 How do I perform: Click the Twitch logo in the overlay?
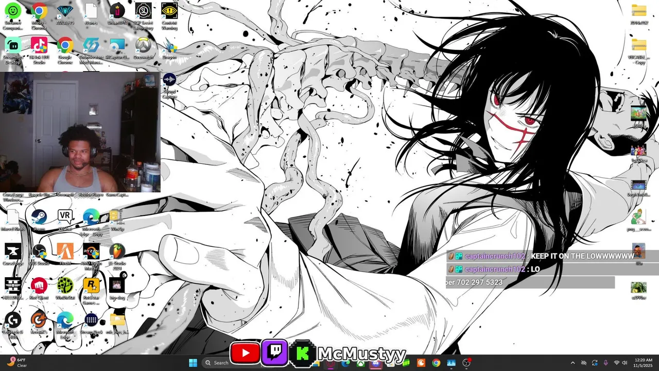point(275,353)
